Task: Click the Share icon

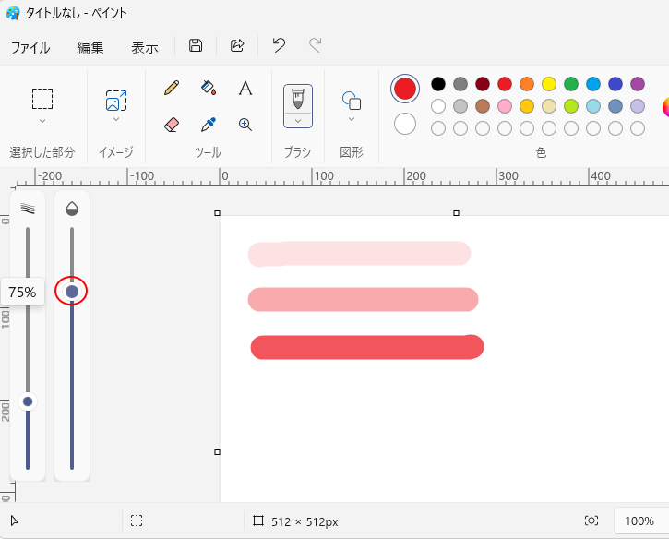Action: (x=237, y=46)
